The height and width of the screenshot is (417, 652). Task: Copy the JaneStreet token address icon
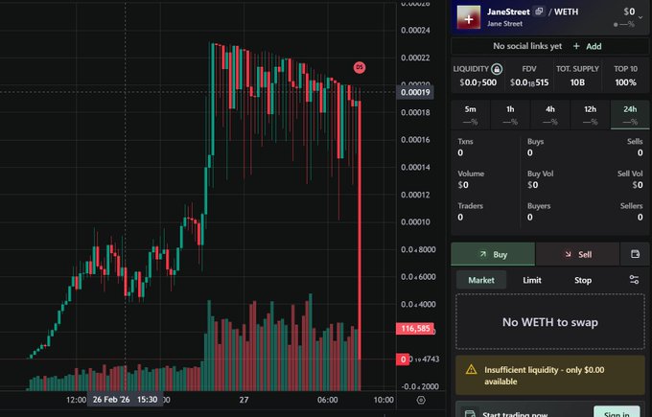539,12
